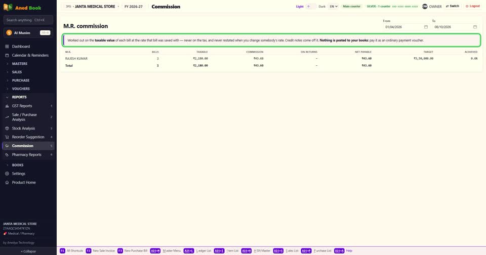This screenshot has width=486, height=255.
Task: Click F2 New Sale Invoice shortcut
Action: (100, 250)
